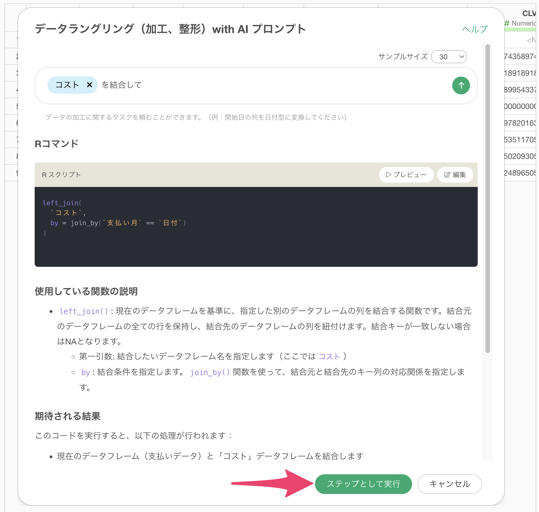Click the サンプルサイズ label
This screenshot has width=539, height=512.
[403, 57]
